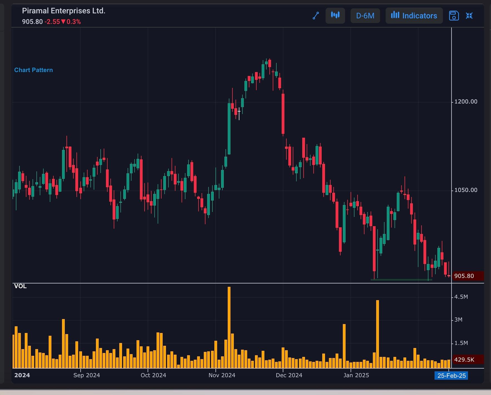Click the 25-Feb-25 date marker
Image resolution: width=491 pixels, height=395 pixels.
[452, 376]
